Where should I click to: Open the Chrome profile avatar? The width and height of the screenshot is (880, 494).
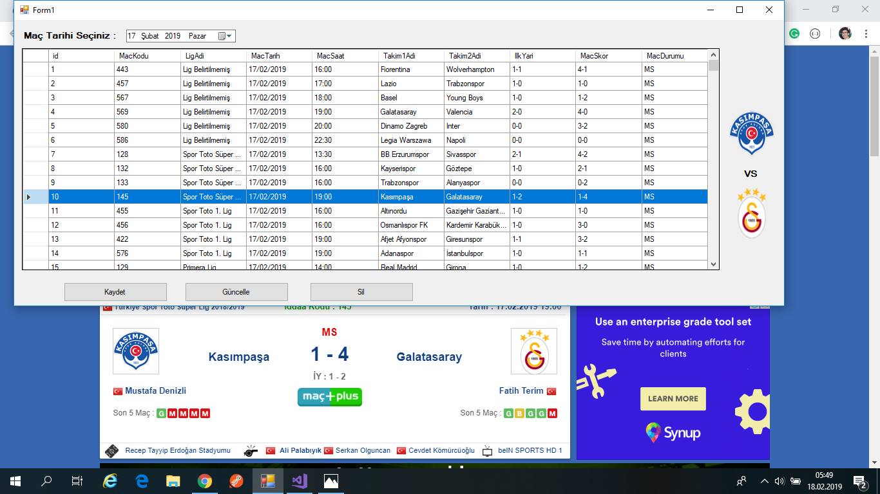pos(845,33)
